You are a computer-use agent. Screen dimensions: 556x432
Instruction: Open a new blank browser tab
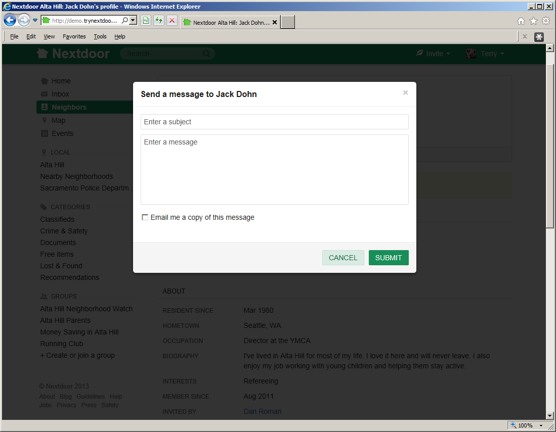pyautogui.click(x=288, y=22)
